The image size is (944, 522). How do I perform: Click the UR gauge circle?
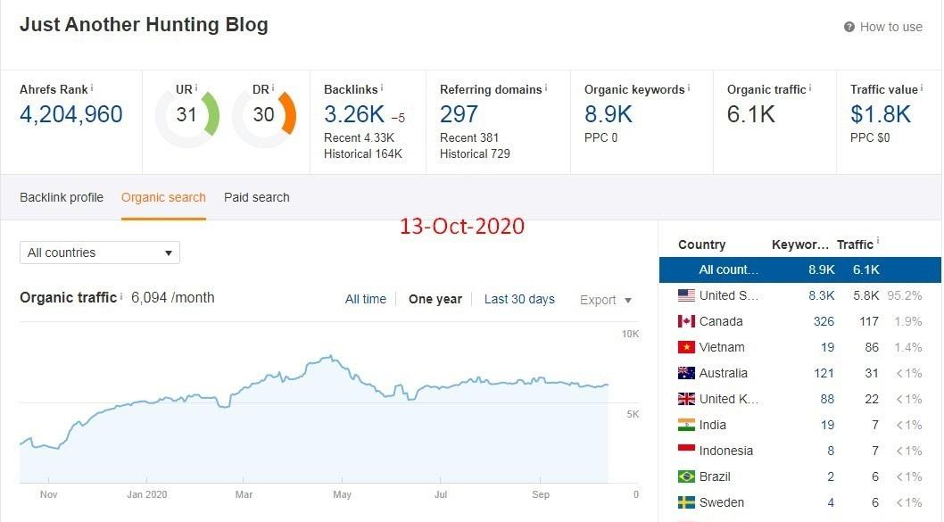[185, 113]
